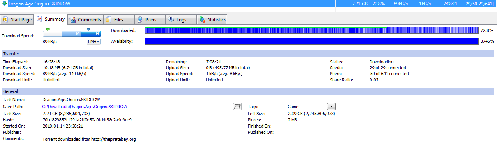The height and width of the screenshot is (149, 497).
Task: Click the Task Name value in the General section
Action: pos(71,100)
